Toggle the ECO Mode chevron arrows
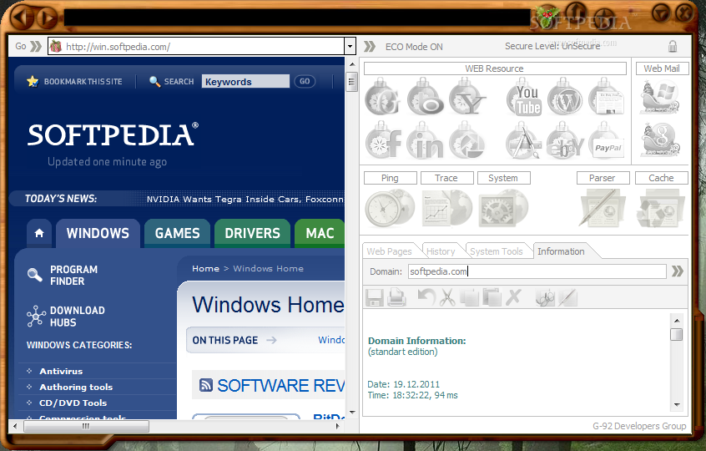This screenshot has width=706, height=451. [x=370, y=47]
